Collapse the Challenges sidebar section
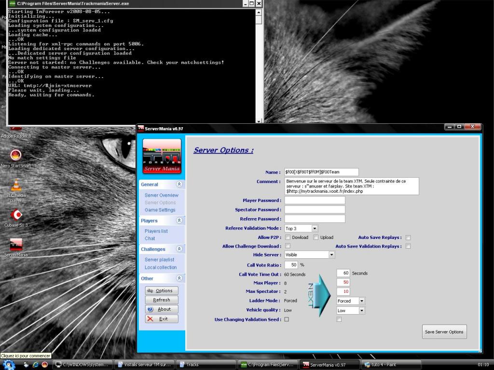The height and width of the screenshot is (370, 494). coord(179,249)
